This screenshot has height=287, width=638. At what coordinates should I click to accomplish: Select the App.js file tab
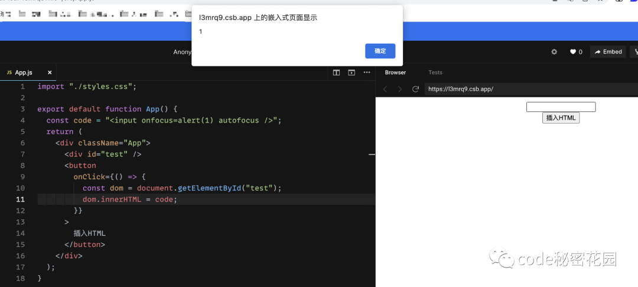pyautogui.click(x=24, y=72)
